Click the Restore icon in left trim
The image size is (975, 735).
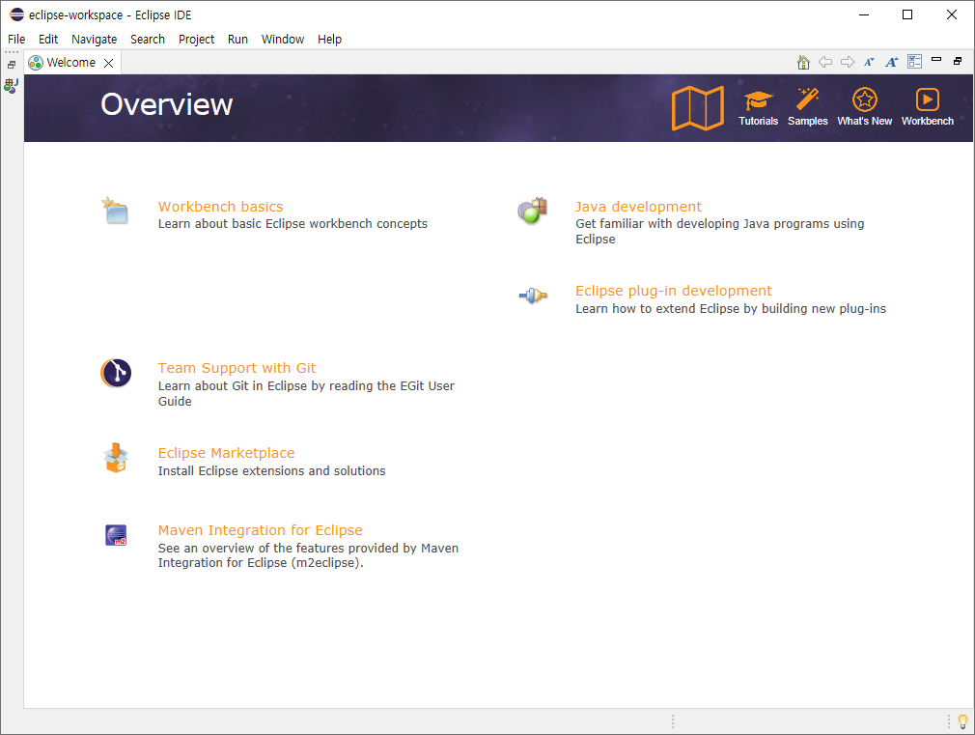click(x=12, y=65)
